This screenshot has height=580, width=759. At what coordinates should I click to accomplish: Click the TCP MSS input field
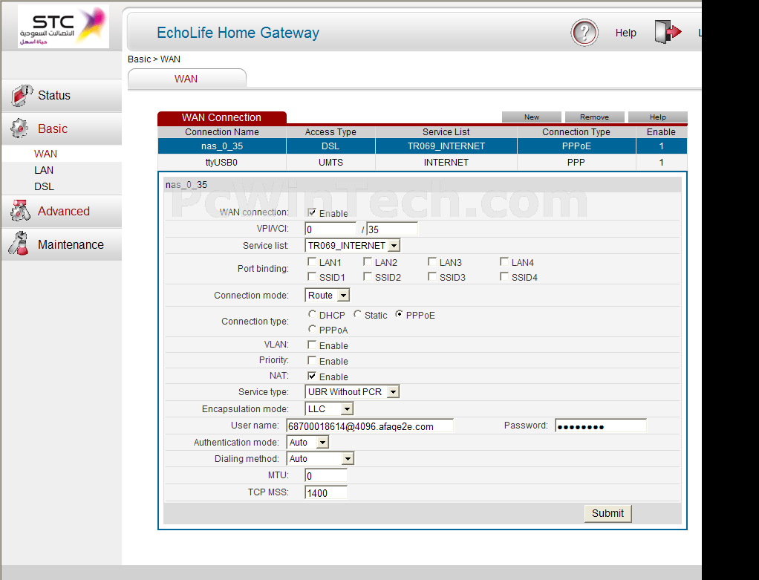326,493
